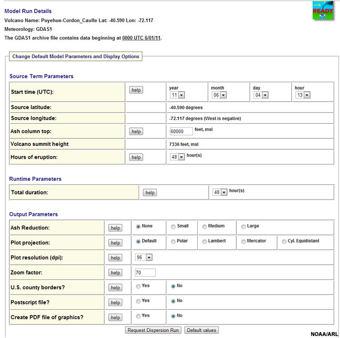Select No for U.S. county borders
The height and width of the screenshot is (338, 340).
pyautogui.click(x=173, y=286)
